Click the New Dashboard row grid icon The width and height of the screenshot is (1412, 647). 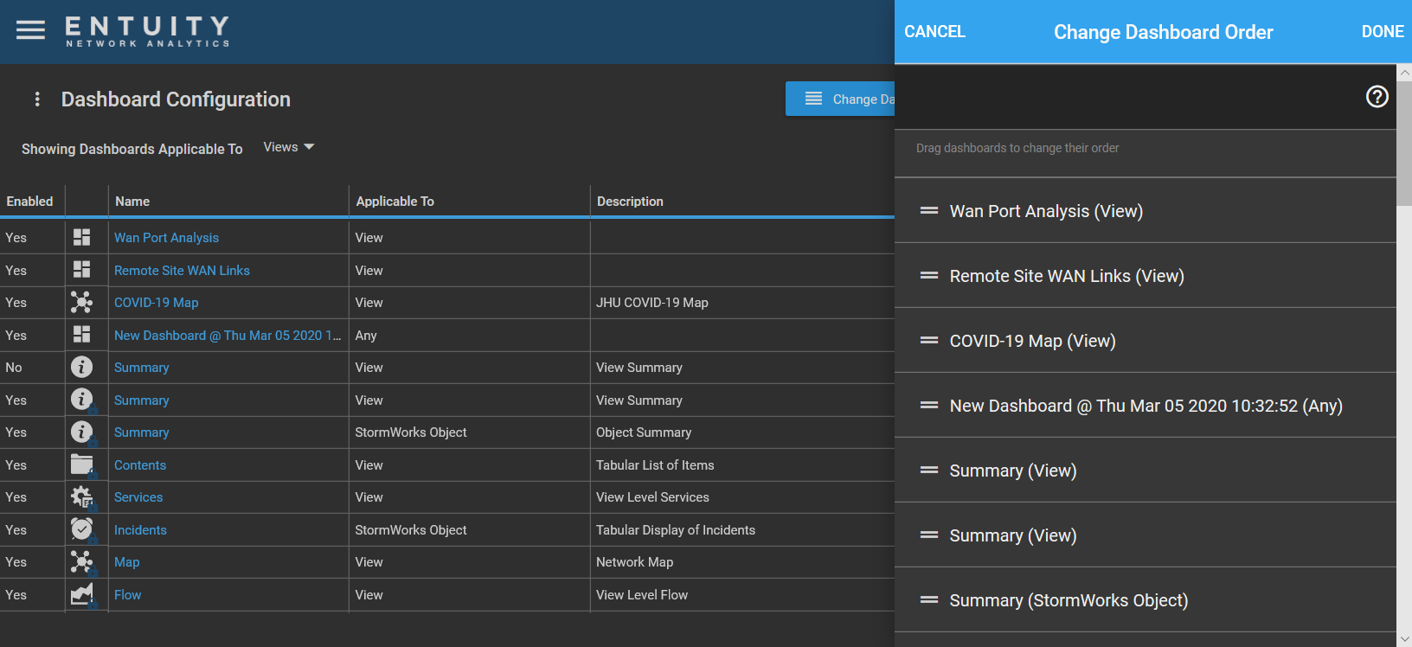pos(82,335)
